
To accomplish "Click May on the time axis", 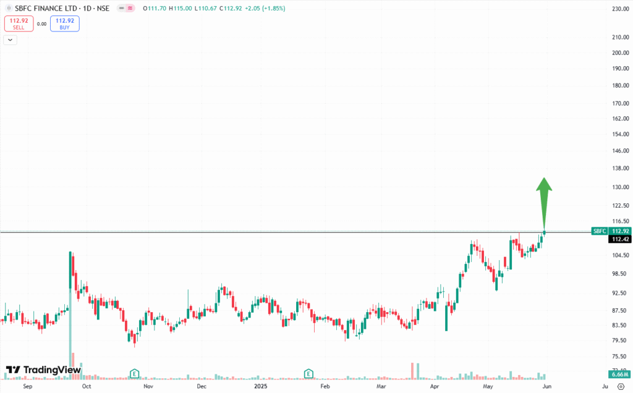I will coord(488,387).
